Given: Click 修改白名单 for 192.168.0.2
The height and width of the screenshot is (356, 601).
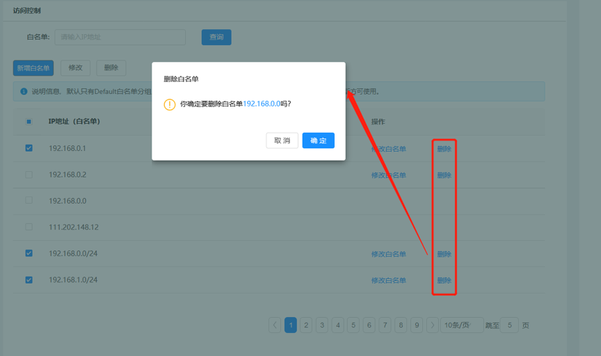Looking at the screenshot, I should 389,175.
